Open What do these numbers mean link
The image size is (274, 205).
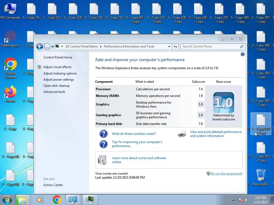coord(134,134)
